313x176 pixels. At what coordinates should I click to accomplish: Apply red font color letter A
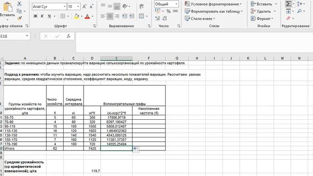(87, 16)
